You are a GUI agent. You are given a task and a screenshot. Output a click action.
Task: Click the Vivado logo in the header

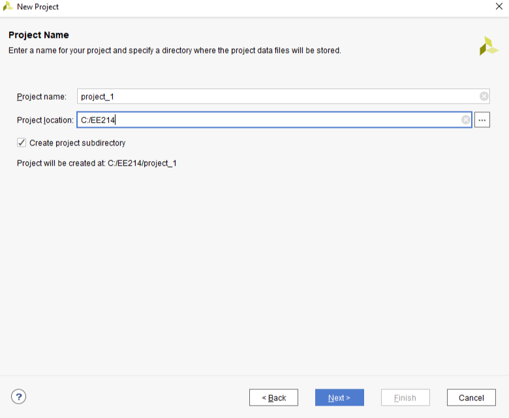pos(488,46)
